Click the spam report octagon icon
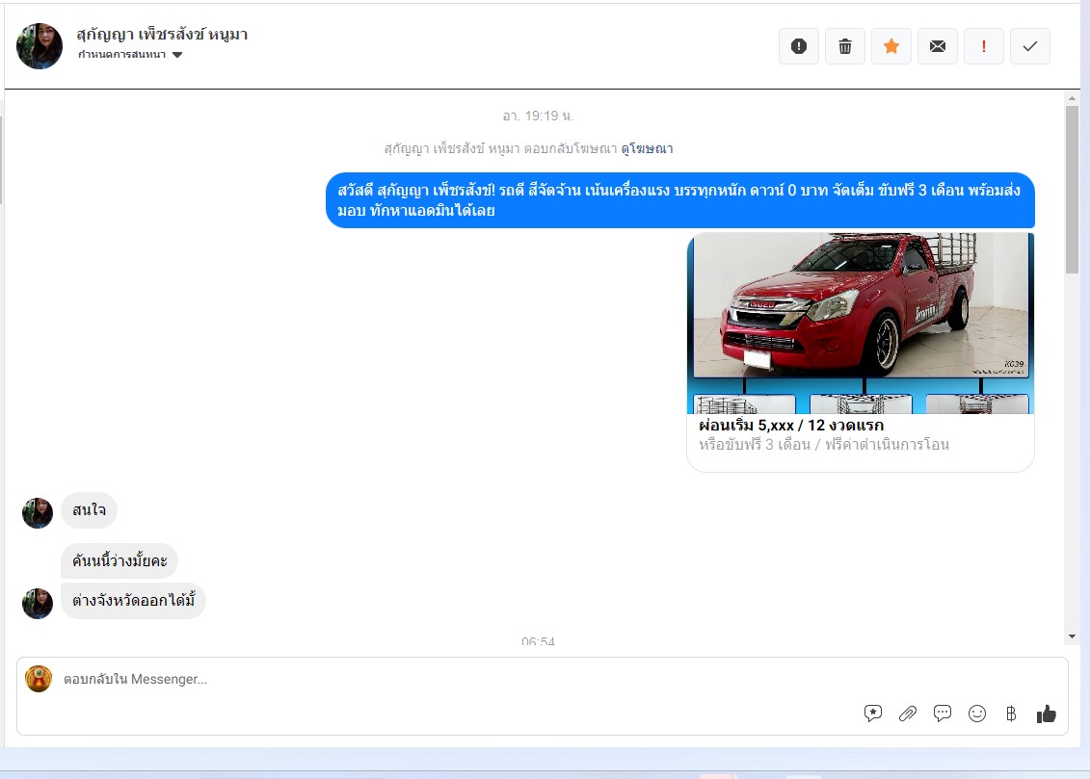The image size is (1090, 779). point(798,46)
